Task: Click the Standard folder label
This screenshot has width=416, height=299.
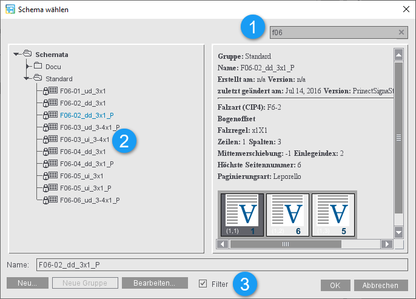Action: tap(59, 79)
